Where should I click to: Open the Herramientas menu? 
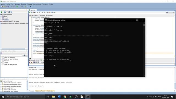tap(37, 4)
